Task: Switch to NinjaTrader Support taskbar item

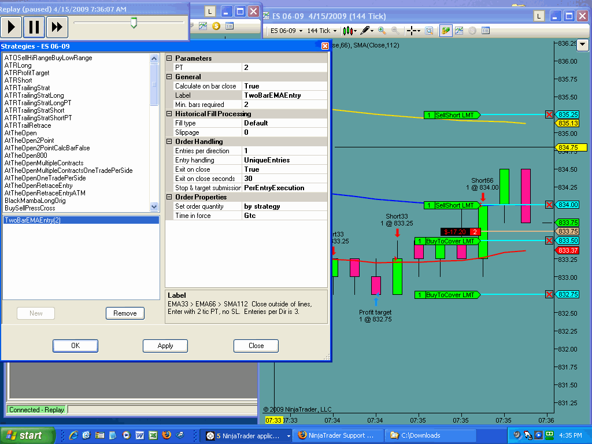Action: pyautogui.click(x=339, y=435)
